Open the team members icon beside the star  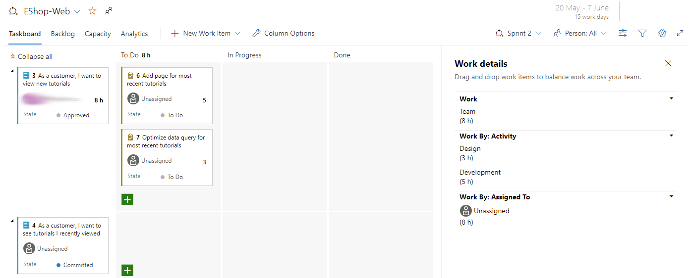[x=109, y=11]
